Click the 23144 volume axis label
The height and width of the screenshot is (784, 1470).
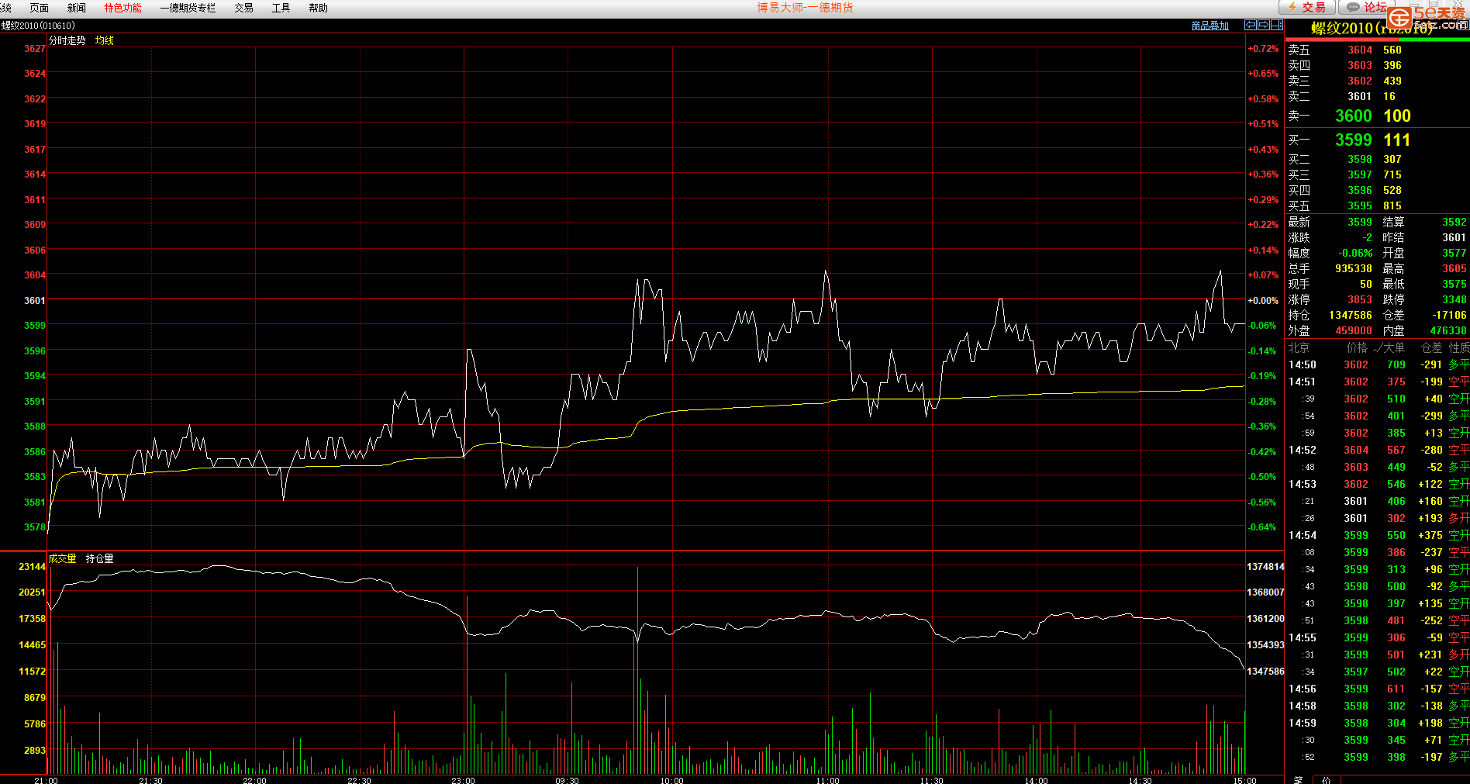click(32, 567)
